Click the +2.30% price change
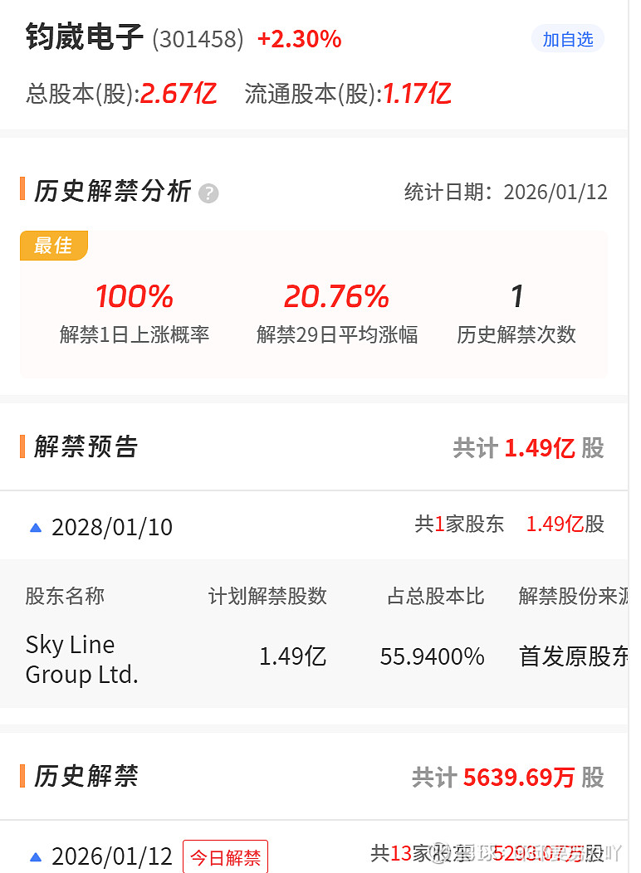The height and width of the screenshot is (873, 641). [x=299, y=39]
